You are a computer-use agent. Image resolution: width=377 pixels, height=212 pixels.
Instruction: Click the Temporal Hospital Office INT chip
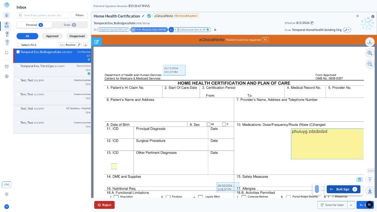113,29
